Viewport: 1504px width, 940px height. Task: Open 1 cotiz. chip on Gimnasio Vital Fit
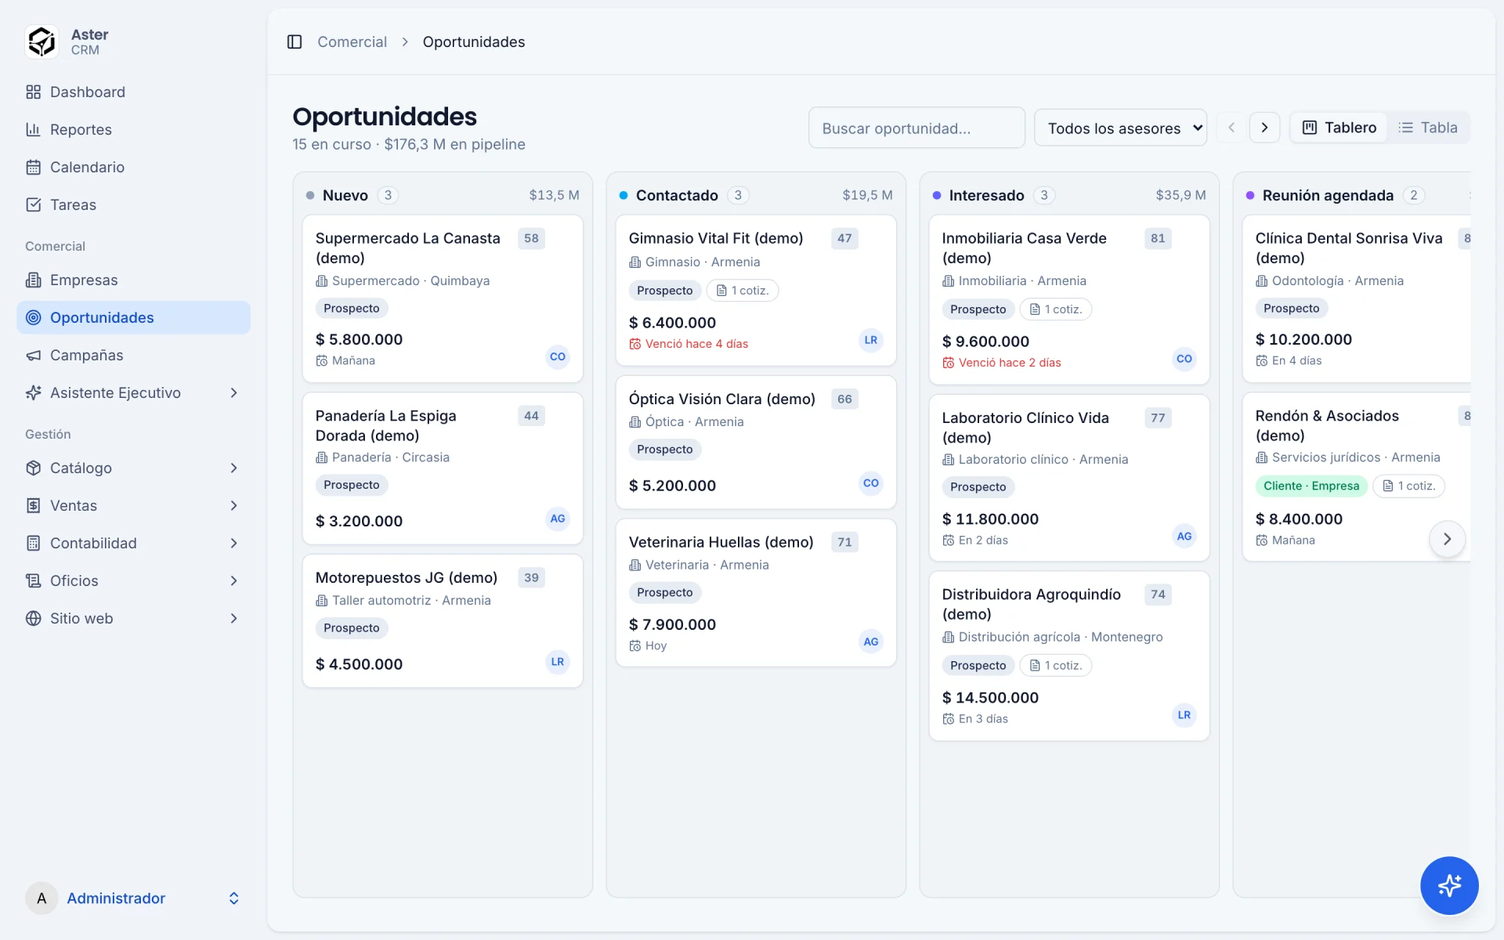(743, 291)
